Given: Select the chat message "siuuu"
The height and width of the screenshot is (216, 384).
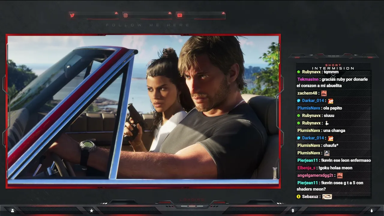Looking at the screenshot, I should 329,115.
